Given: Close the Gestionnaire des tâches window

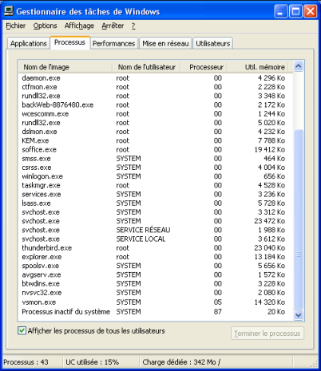Looking at the screenshot, I should click(x=310, y=12).
